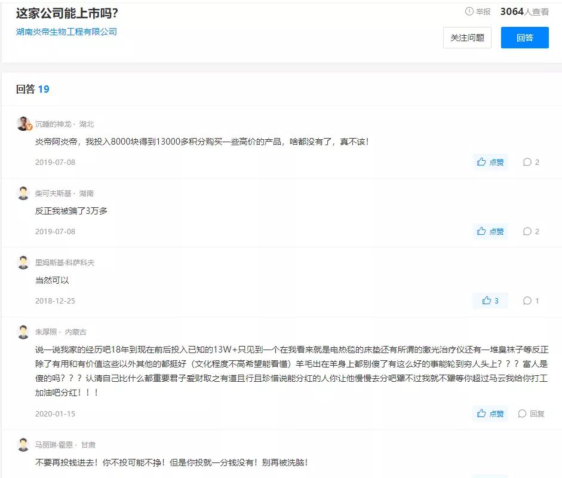Viewport: 562px width, 478px height.
Task: Click the answer count 回答 19
Action: tap(33, 89)
